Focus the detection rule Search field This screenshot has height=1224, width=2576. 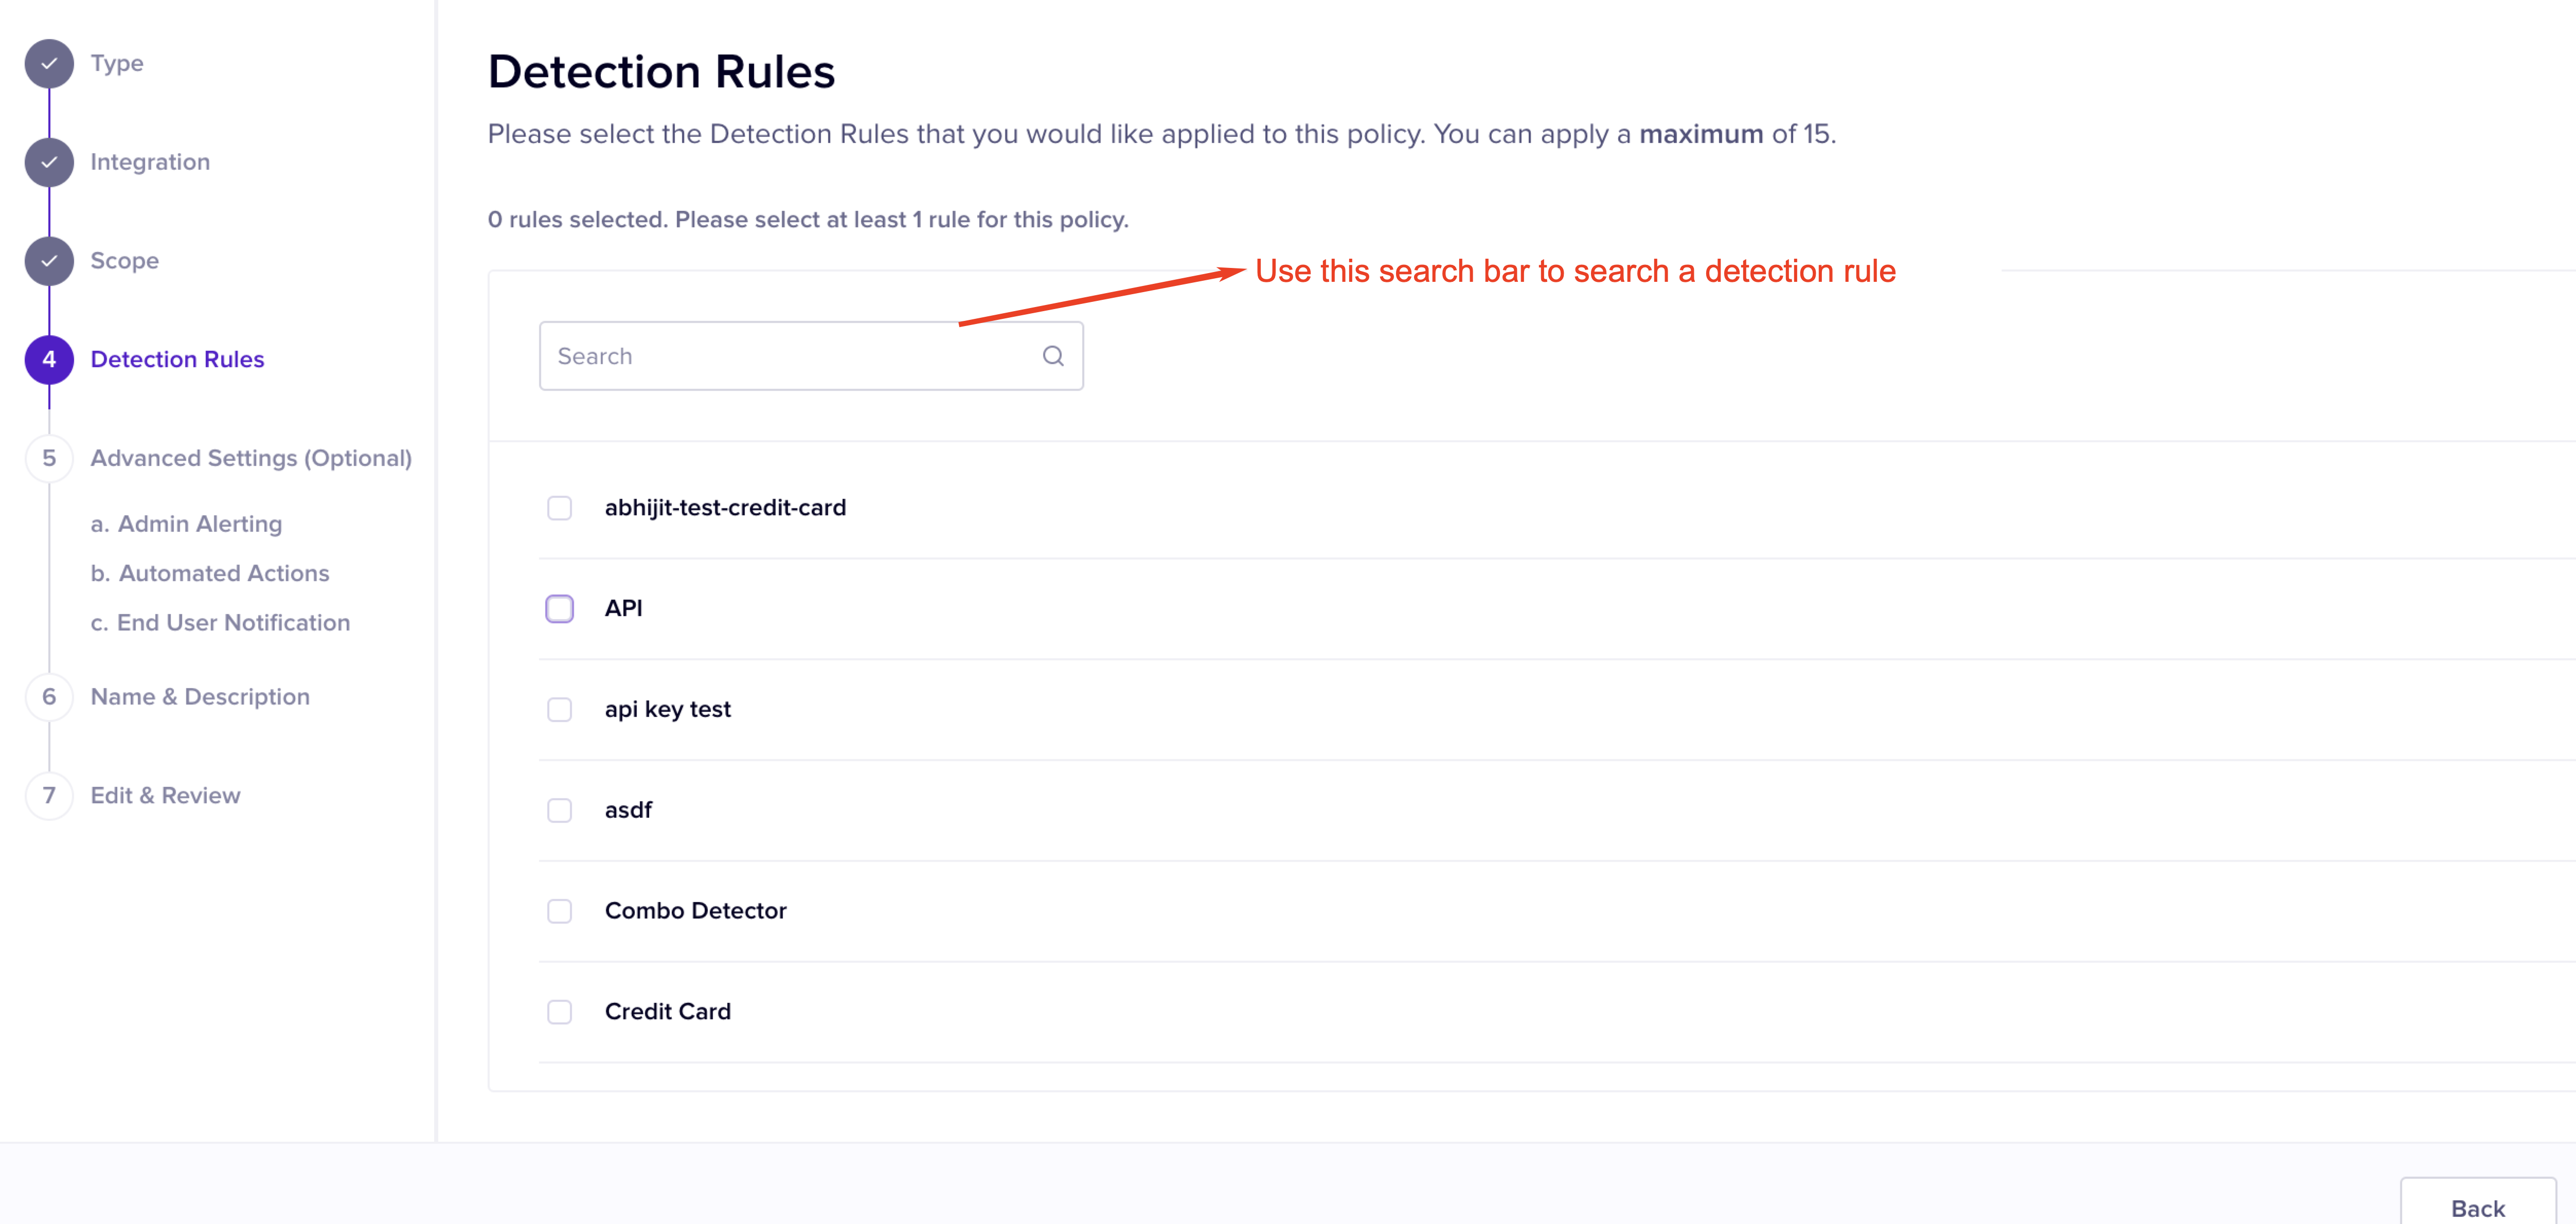(790, 356)
